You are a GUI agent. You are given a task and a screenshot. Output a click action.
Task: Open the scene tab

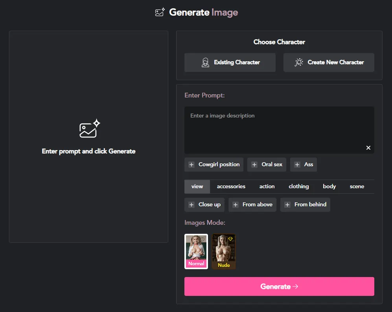click(357, 186)
